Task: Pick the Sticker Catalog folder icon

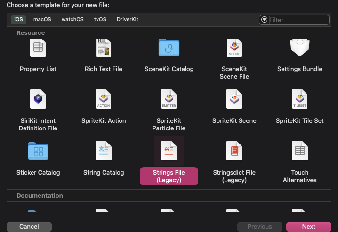Action: coord(38,151)
